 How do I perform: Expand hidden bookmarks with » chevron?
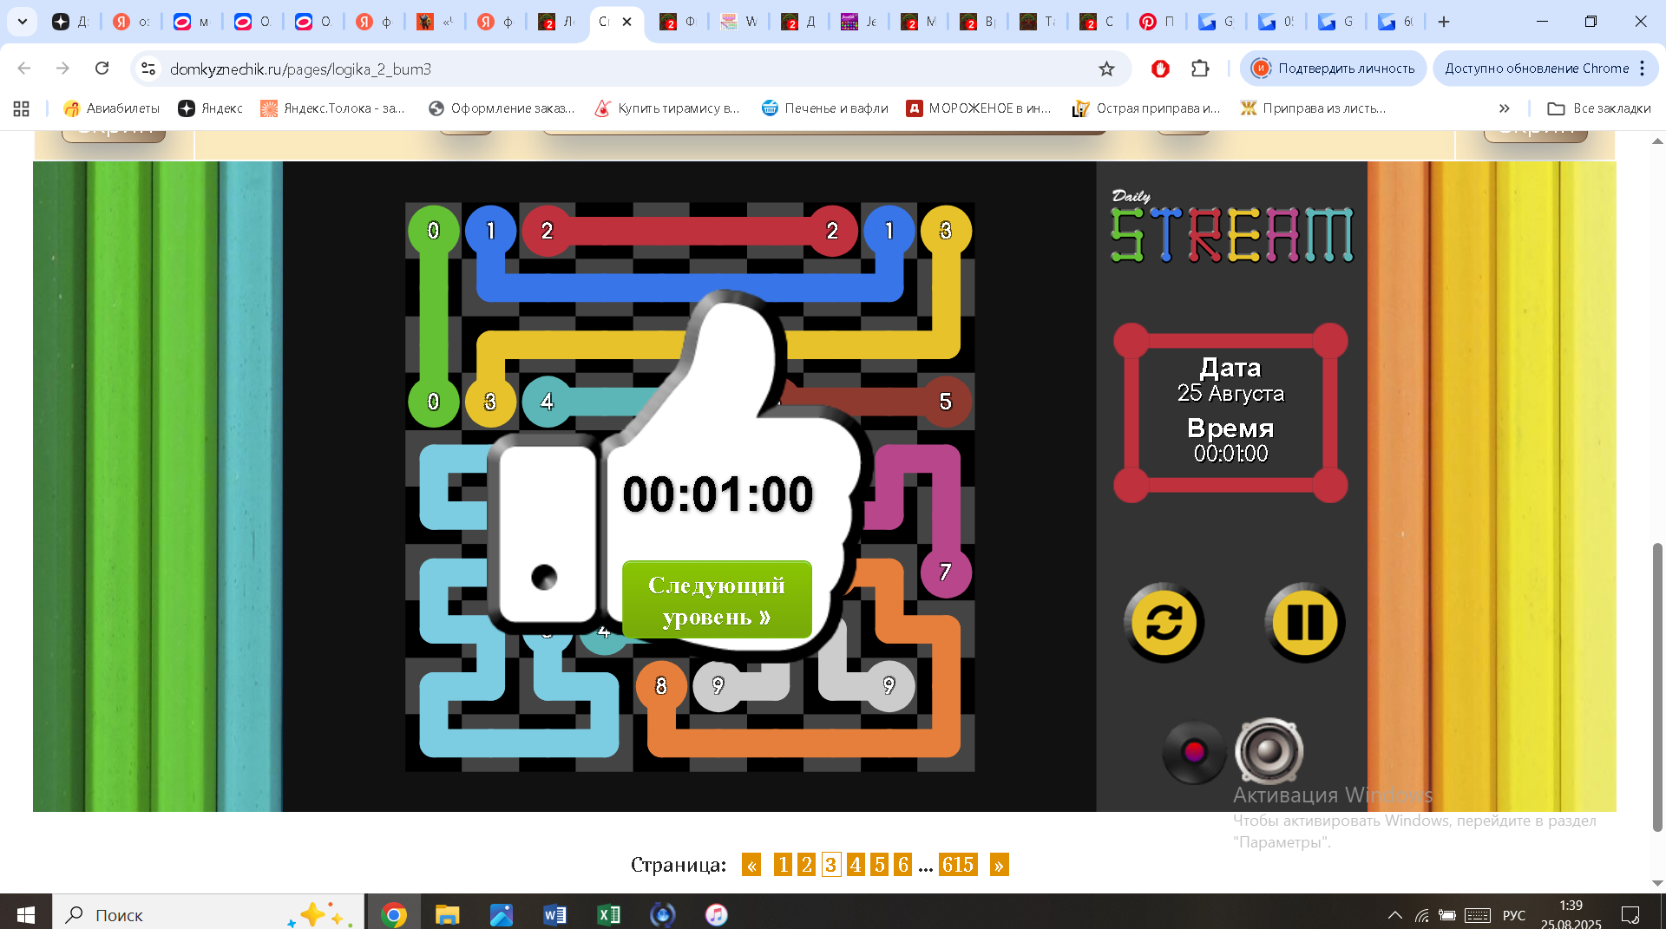click(x=1505, y=108)
